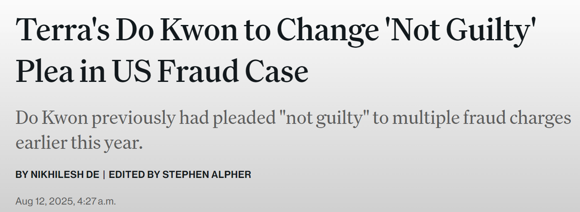Click the "EDITED BY" label
This screenshot has width=580, height=212.
pos(134,175)
